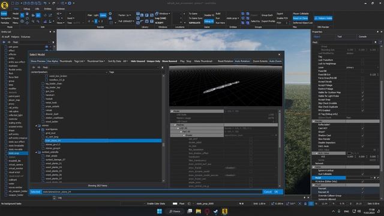The image size is (384, 216).
Task: Open the Thumbnail Size dropdown
Action: pyautogui.click(x=96, y=61)
